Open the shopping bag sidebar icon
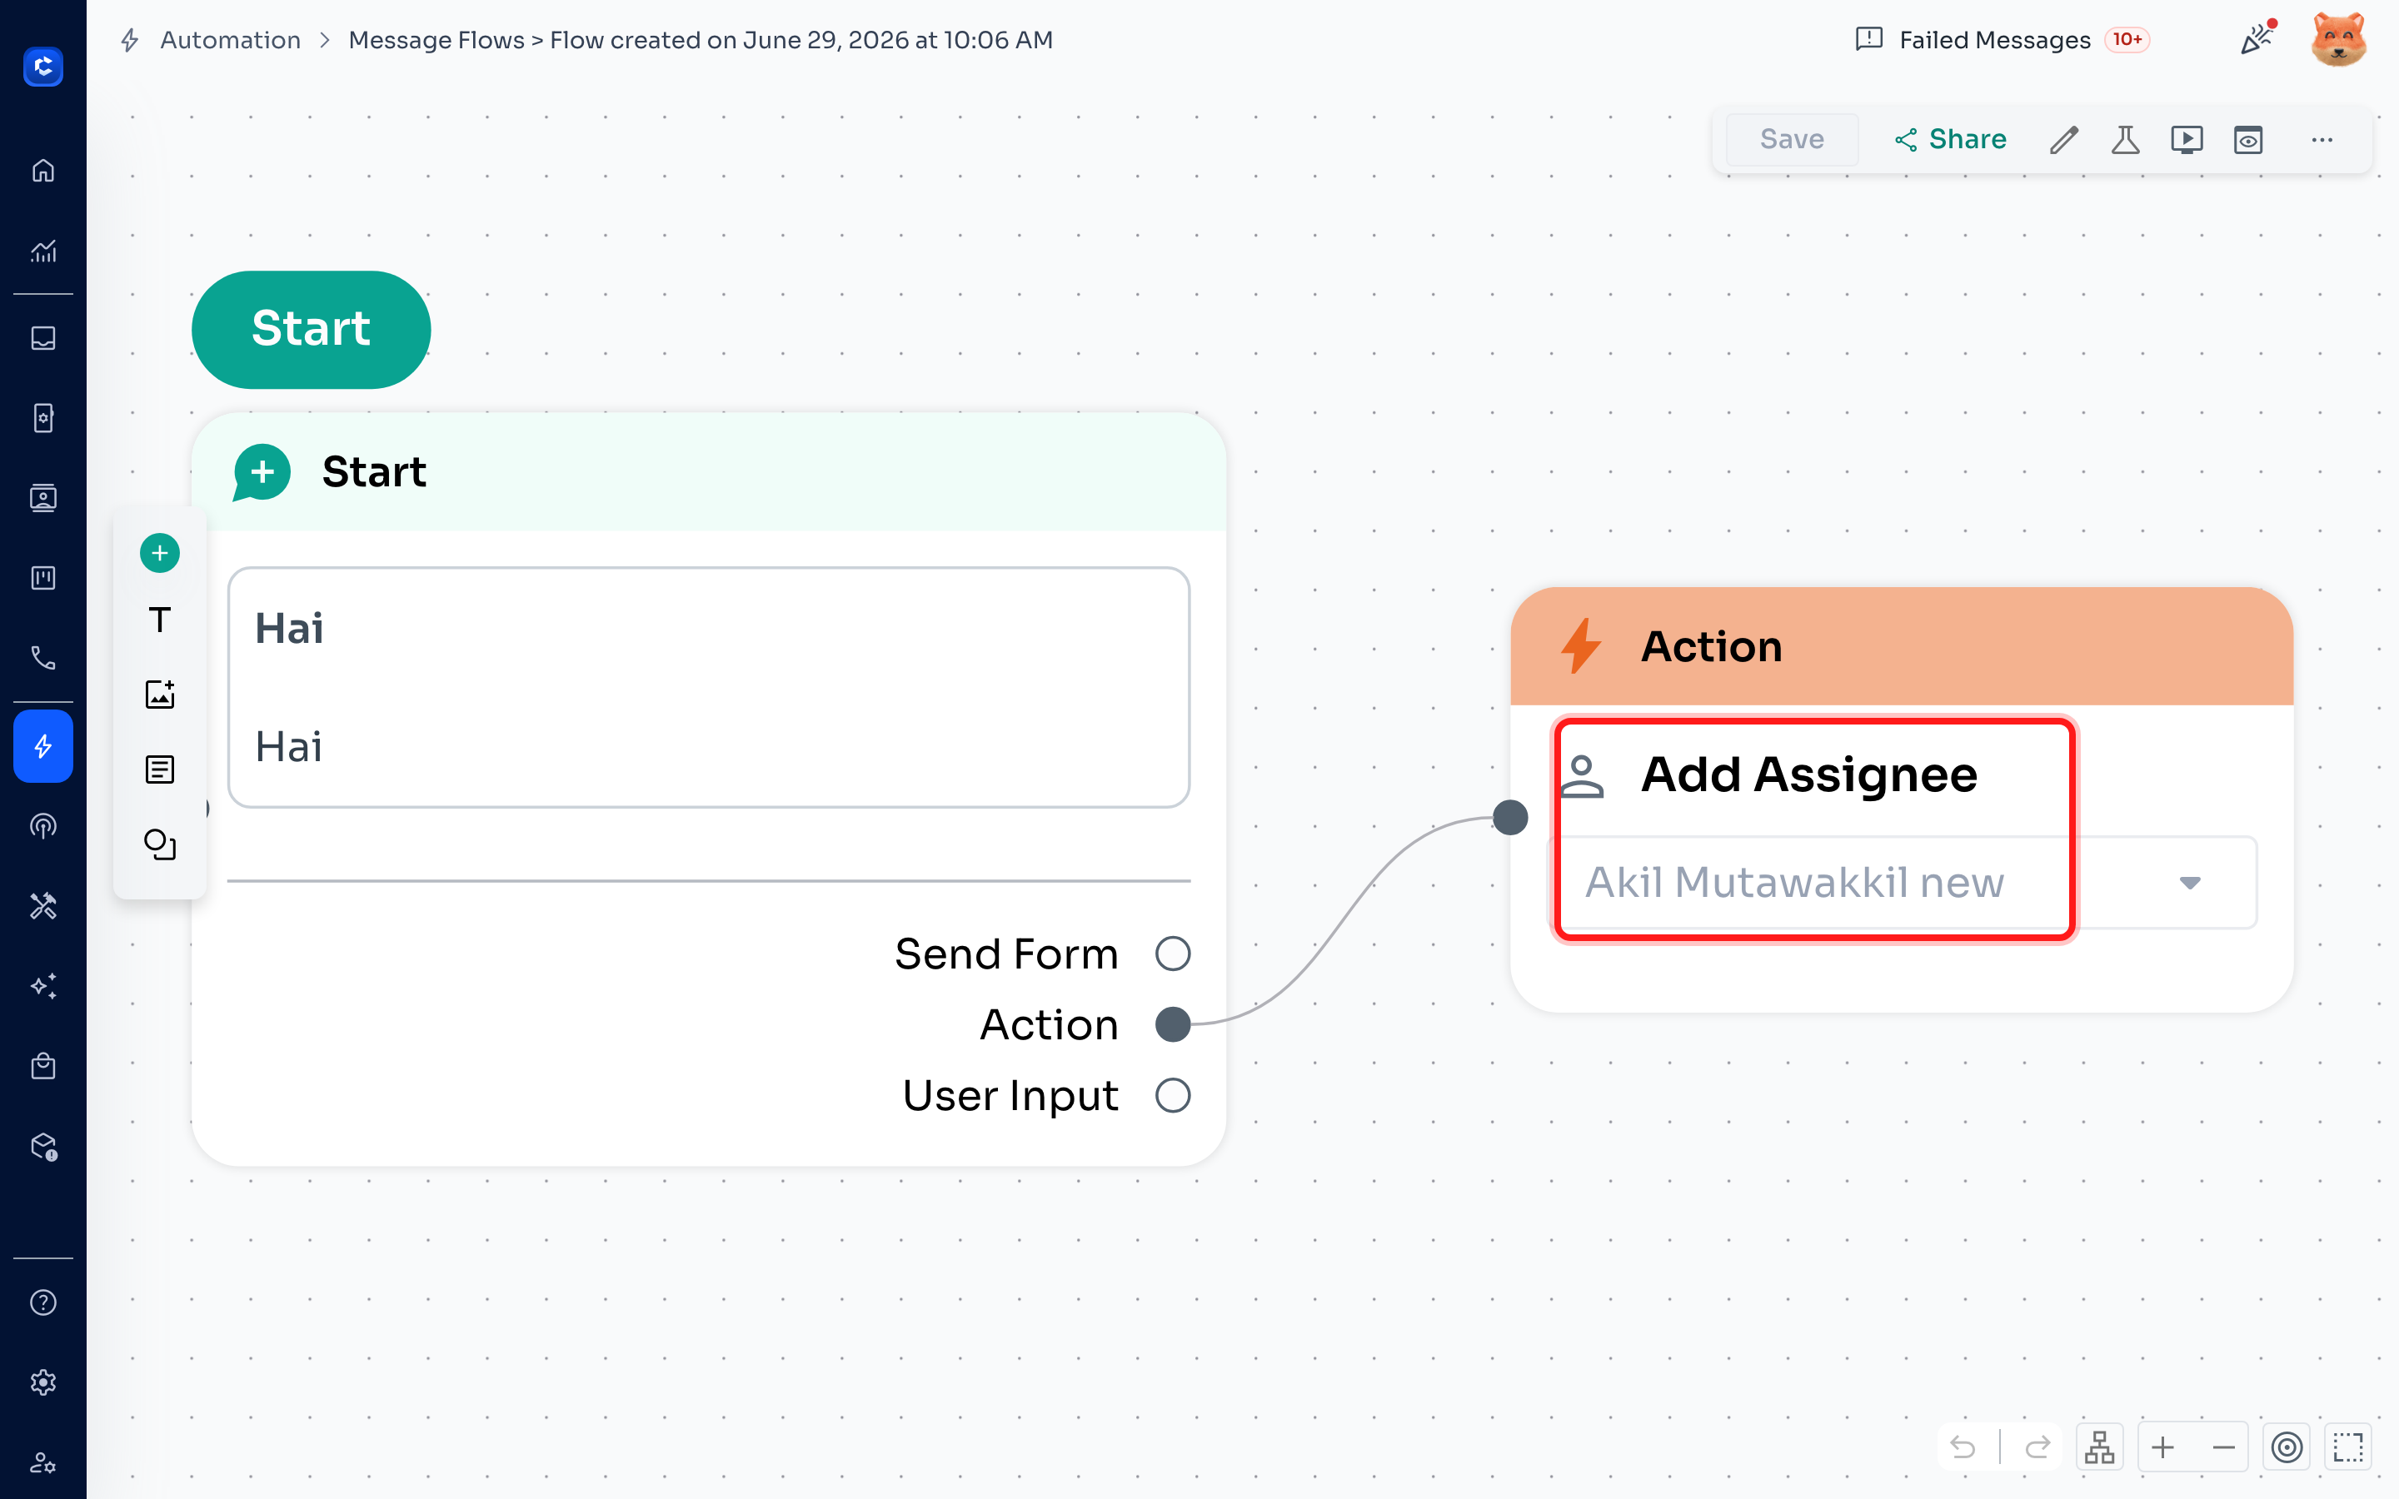The image size is (2399, 1499). point(42,1066)
